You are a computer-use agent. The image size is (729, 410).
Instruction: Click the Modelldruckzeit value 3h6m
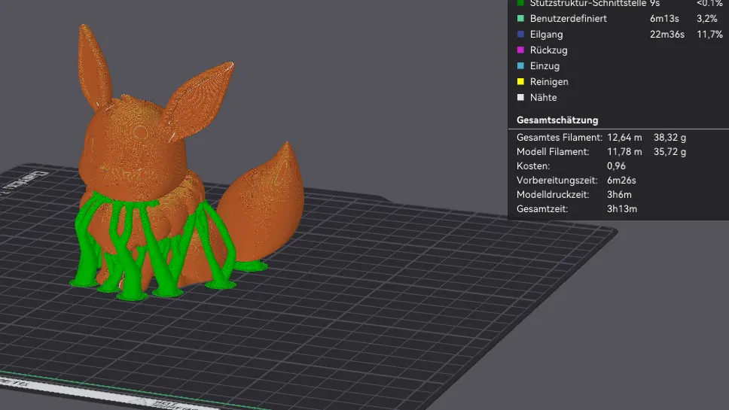point(619,195)
